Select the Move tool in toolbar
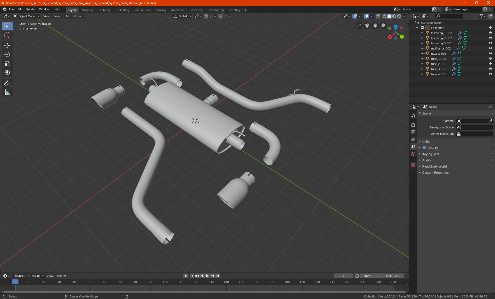 (7, 46)
